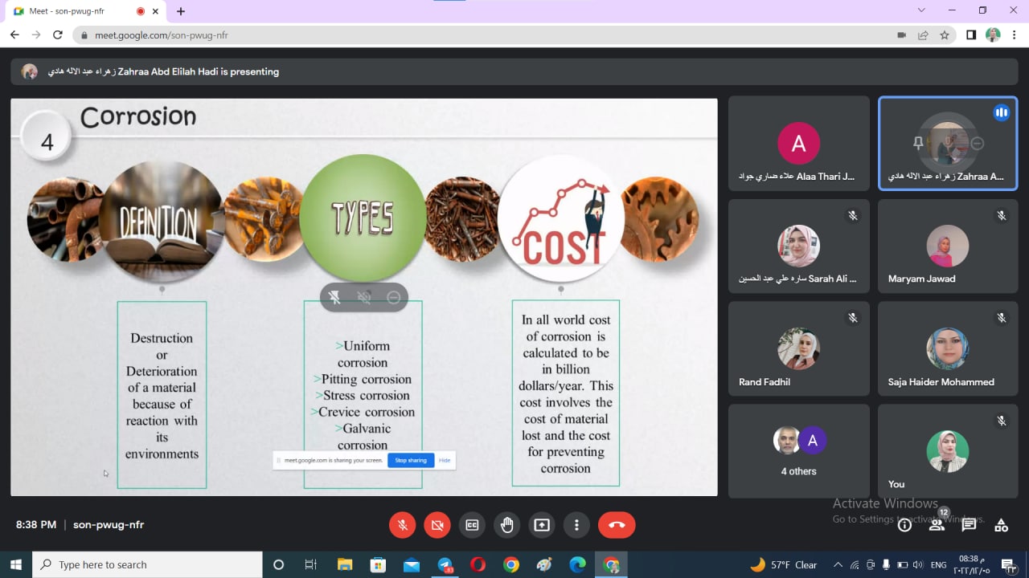Viewport: 1029px width, 578px height.
Task: Show hidden system tray icons
Action: [838, 565]
